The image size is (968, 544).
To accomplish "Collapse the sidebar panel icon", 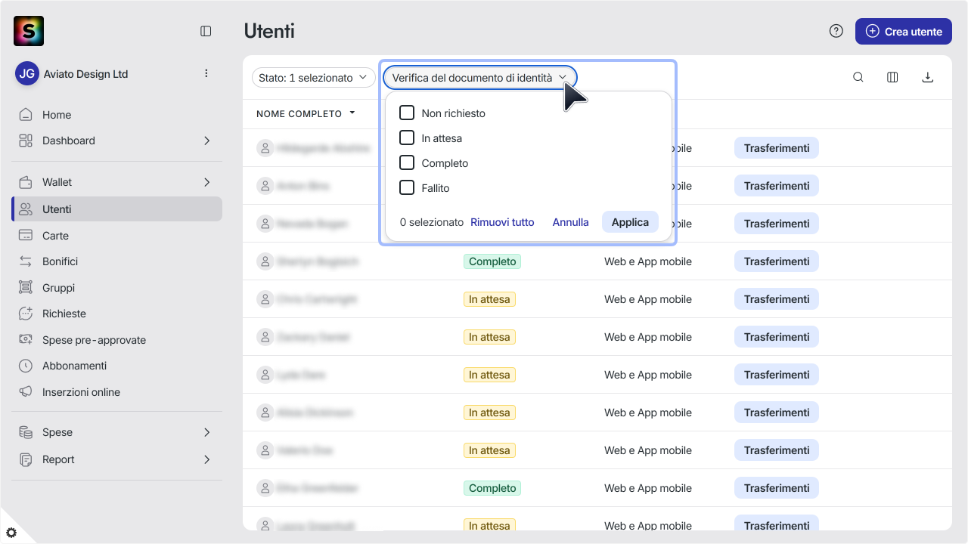I will [x=206, y=31].
